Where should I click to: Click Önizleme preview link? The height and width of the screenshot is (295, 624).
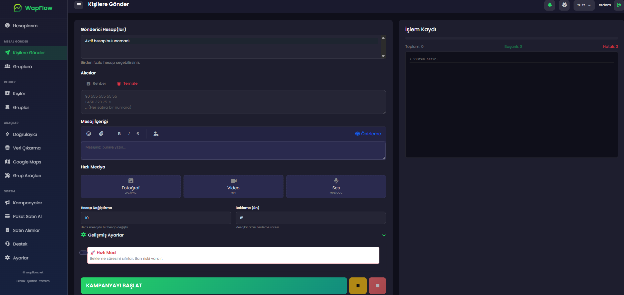(x=368, y=134)
